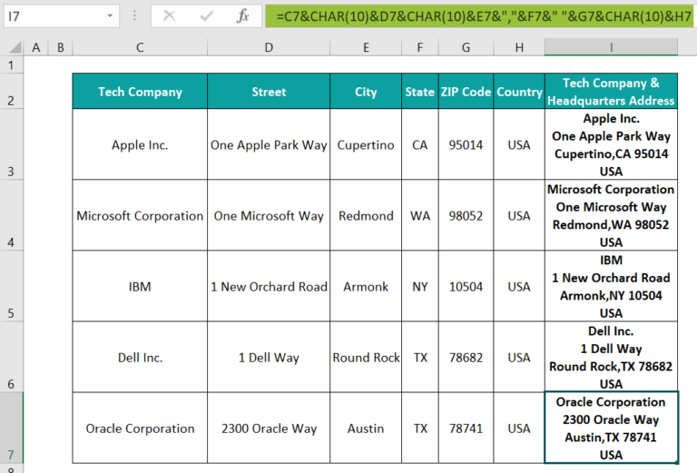Select the Redmond city cell

coord(366,215)
